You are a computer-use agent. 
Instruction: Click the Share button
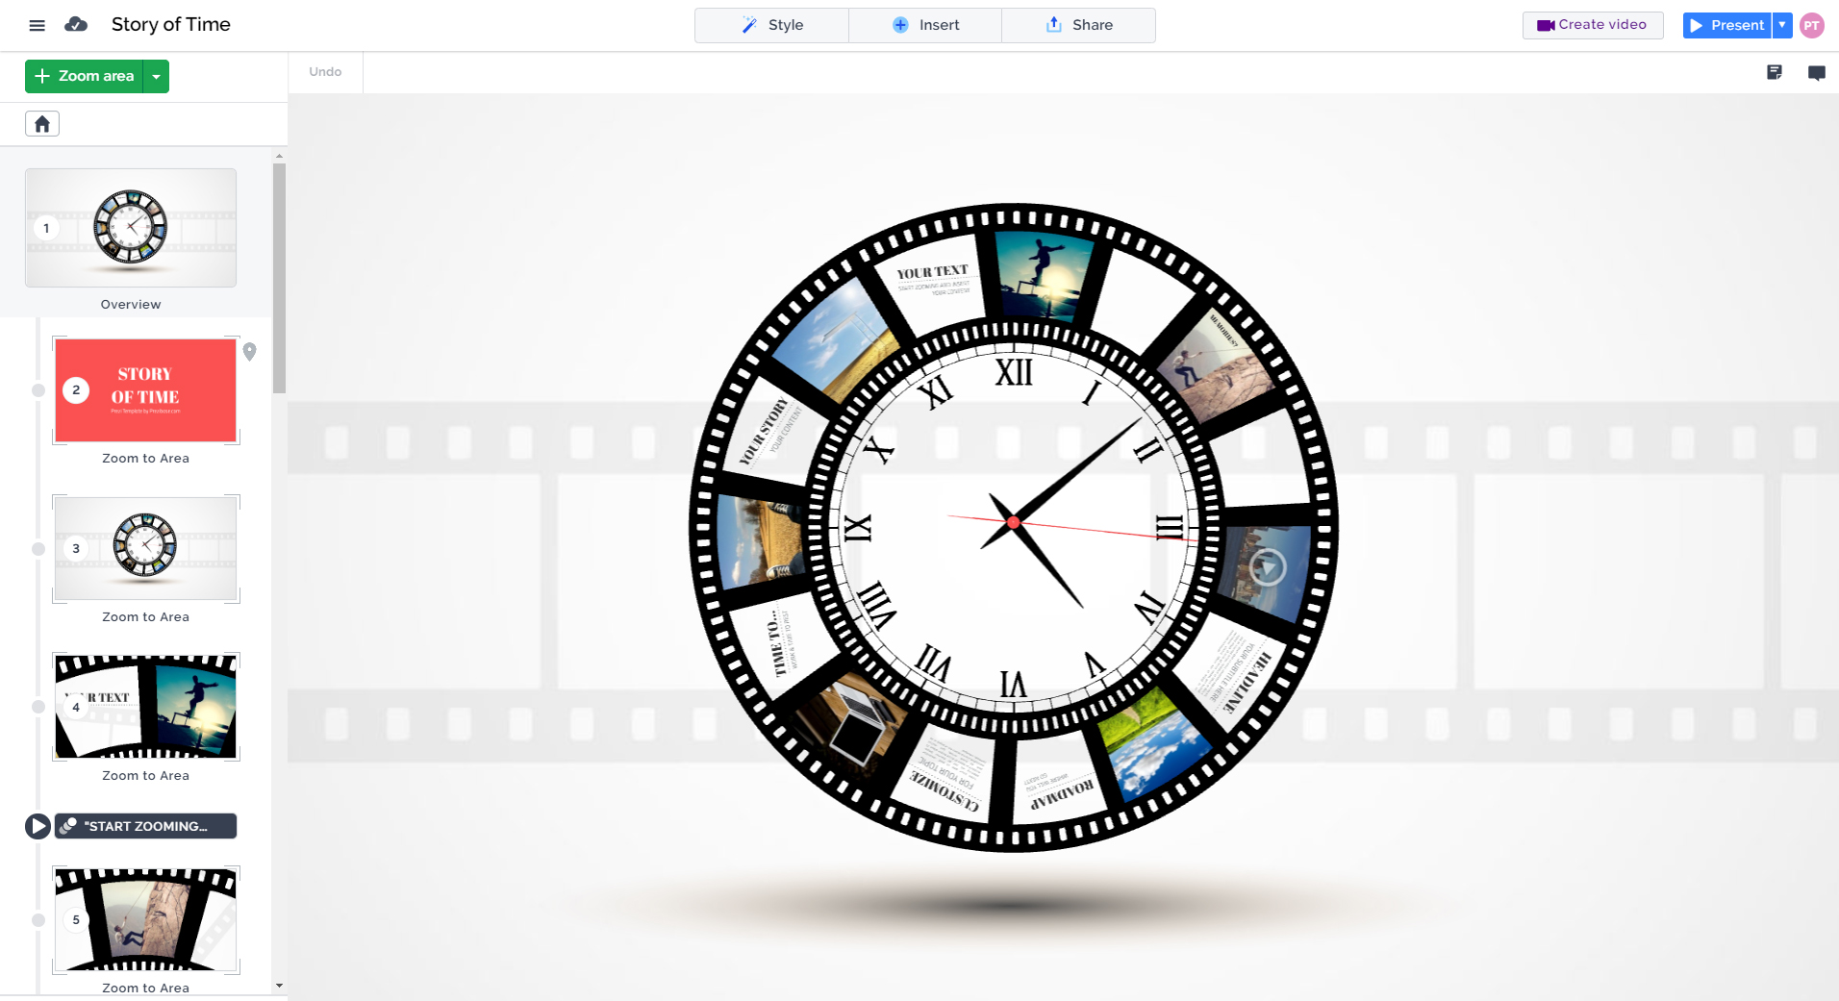click(1078, 25)
